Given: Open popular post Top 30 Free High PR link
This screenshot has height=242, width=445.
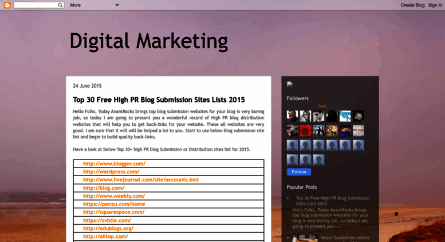Looking at the screenshot, I should pyautogui.click(x=333, y=201).
